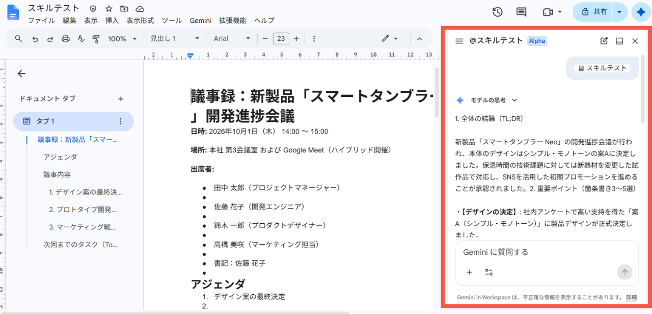Open version history clock icon
The image size is (652, 314).
498,12
